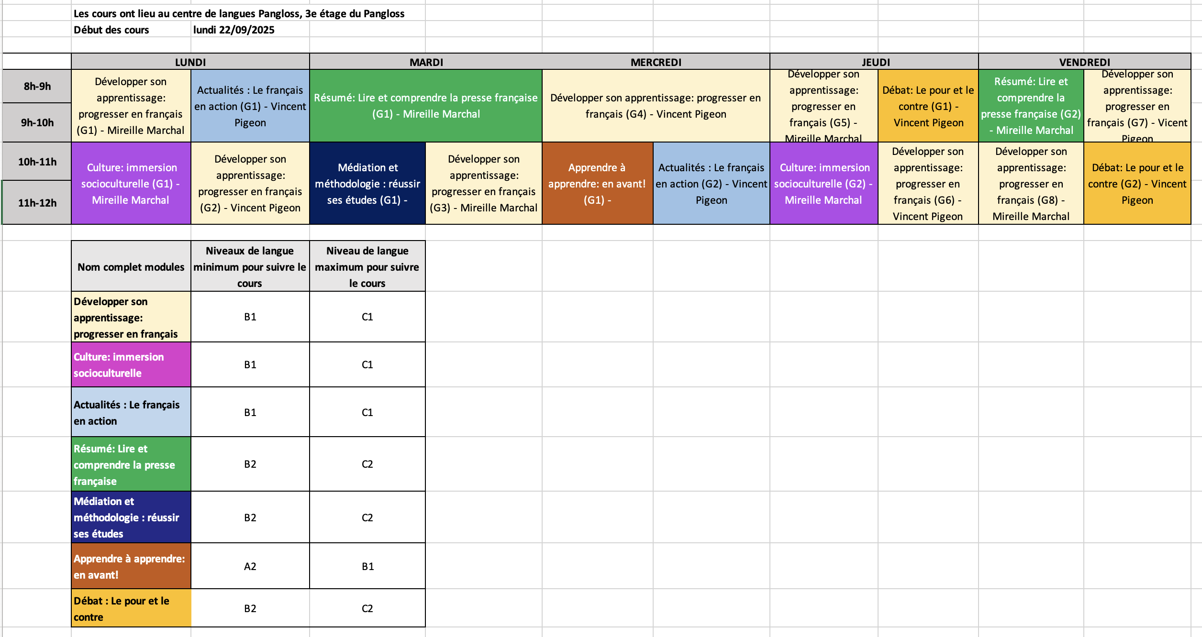
Task: Select Tuesday's green Résumé (G1) cell
Action: [426, 106]
